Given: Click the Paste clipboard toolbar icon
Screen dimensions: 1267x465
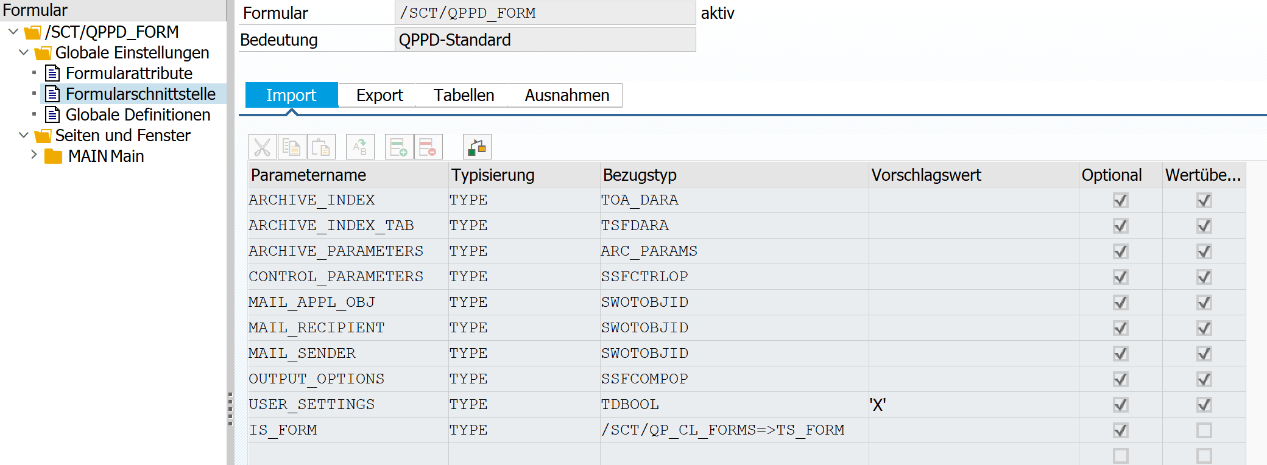Looking at the screenshot, I should click(321, 147).
